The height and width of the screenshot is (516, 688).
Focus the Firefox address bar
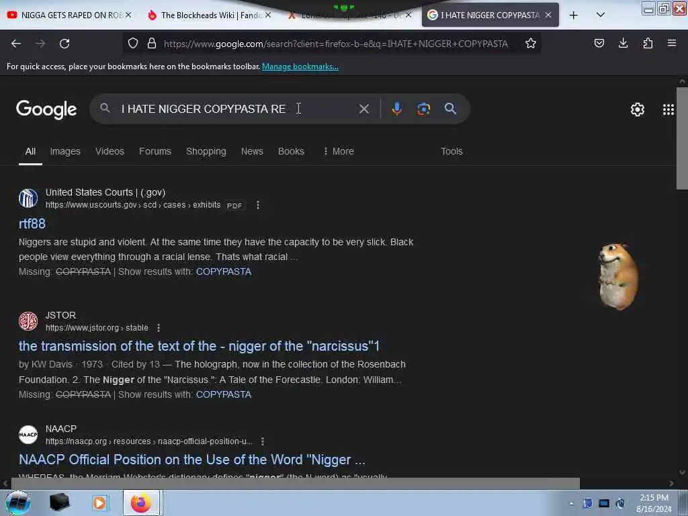pyautogui.click(x=336, y=44)
